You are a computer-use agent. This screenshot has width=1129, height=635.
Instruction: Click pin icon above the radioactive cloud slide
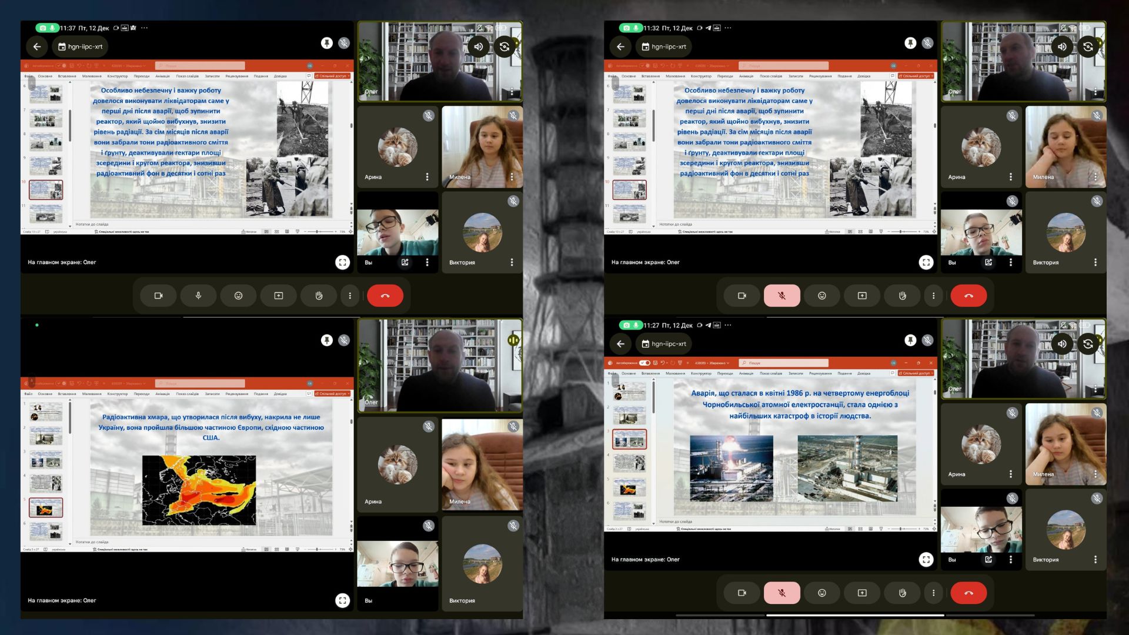(x=326, y=340)
